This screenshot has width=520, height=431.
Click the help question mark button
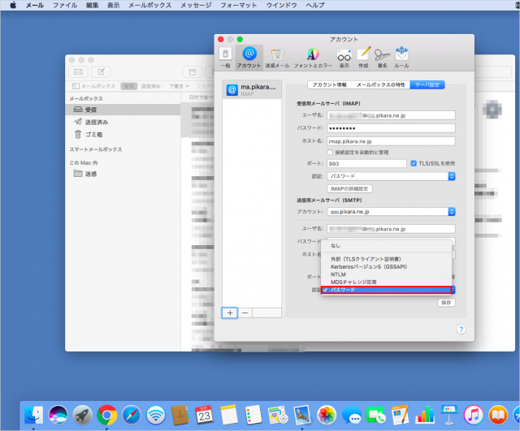[x=461, y=329]
